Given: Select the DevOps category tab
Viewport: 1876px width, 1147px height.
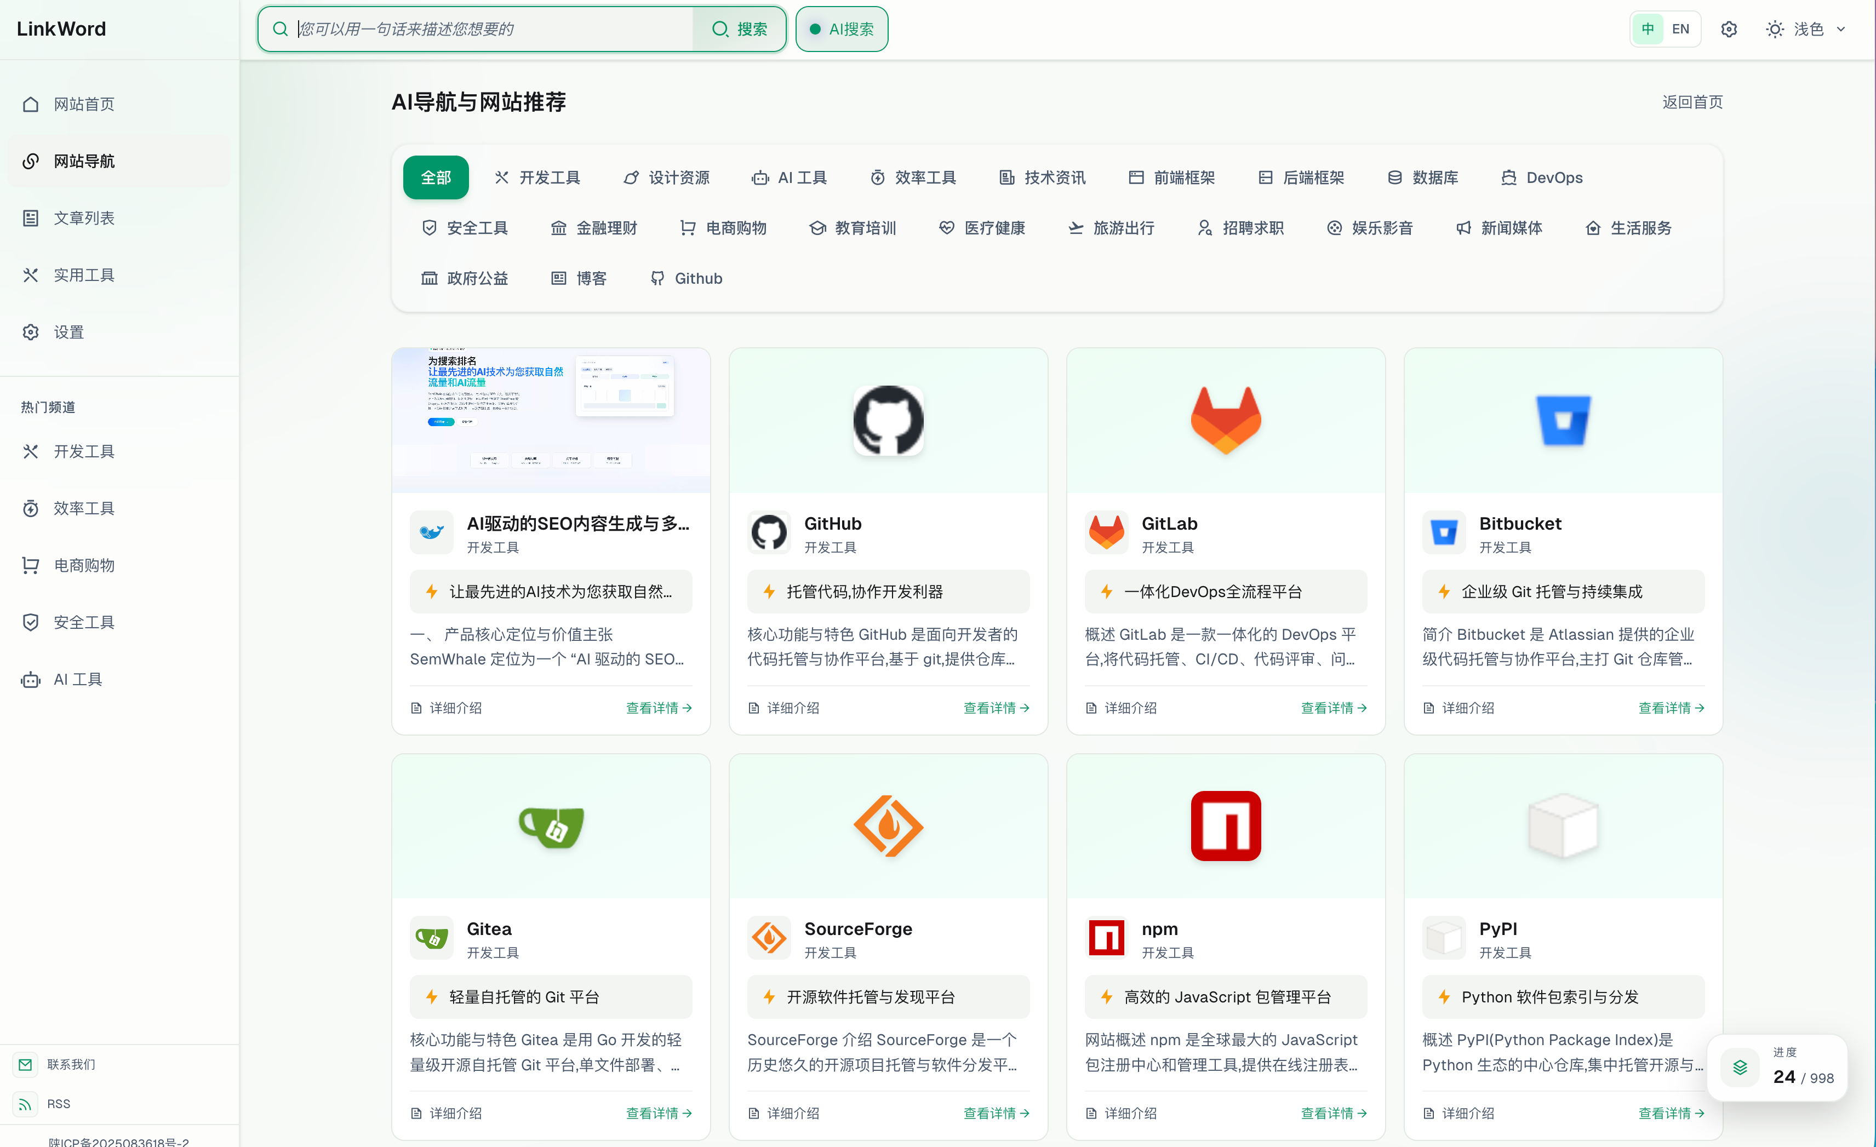Looking at the screenshot, I should click(x=1542, y=177).
